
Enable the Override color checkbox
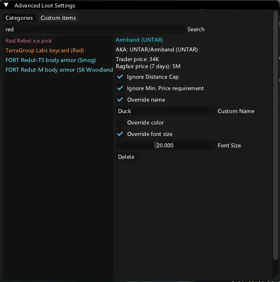point(120,123)
